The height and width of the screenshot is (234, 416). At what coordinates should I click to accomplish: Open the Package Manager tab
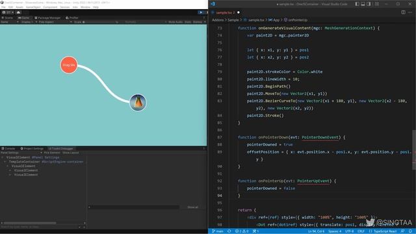pyautogui.click(x=47, y=18)
